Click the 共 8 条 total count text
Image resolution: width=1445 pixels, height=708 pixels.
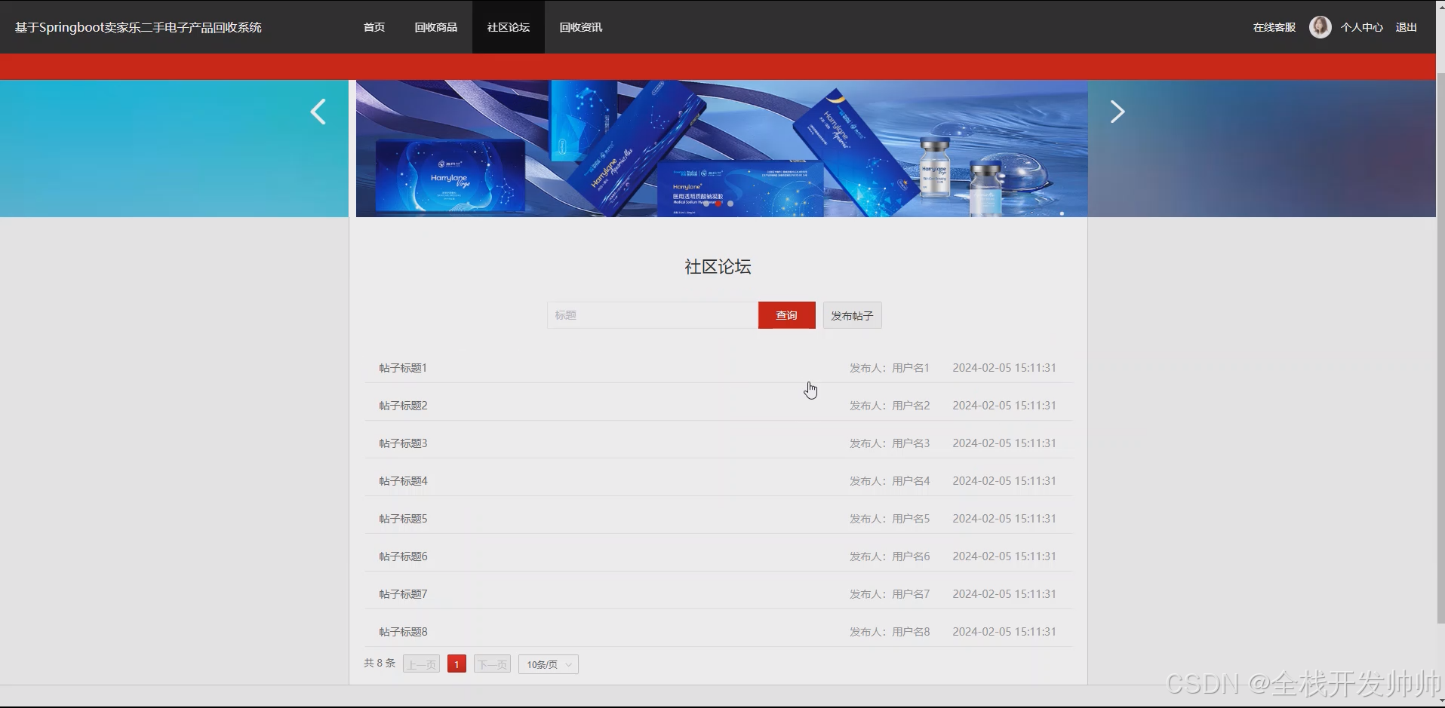[380, 664]
